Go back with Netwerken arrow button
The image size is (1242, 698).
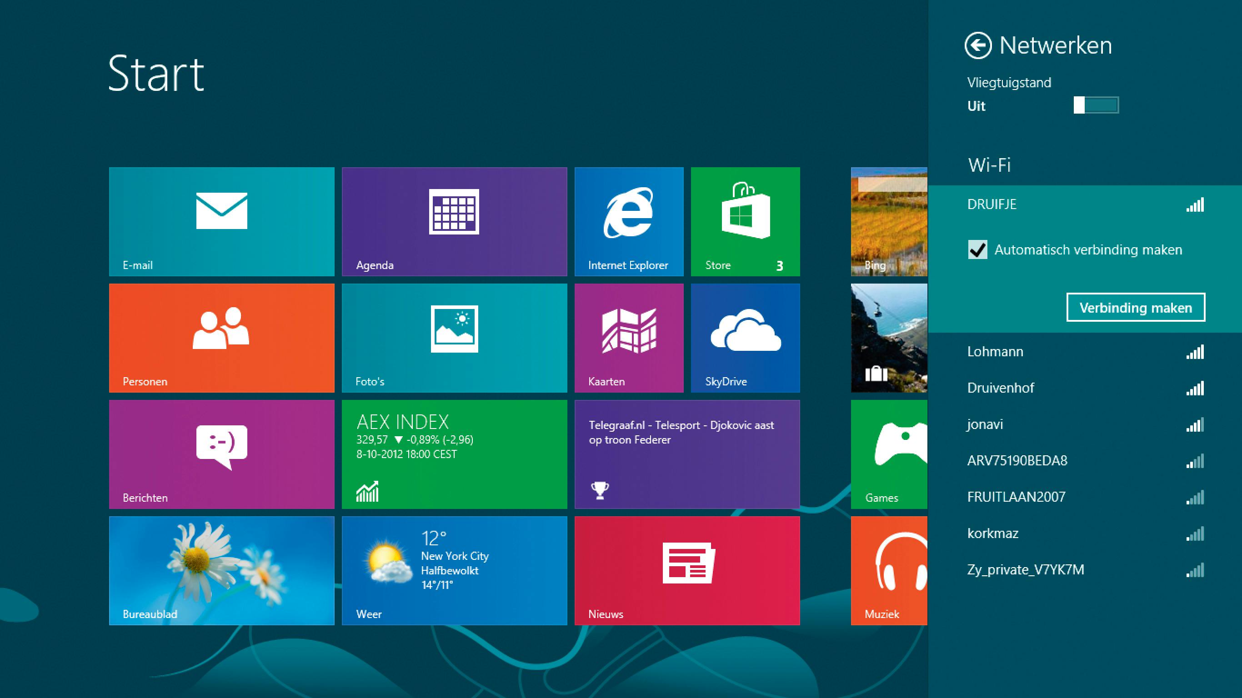tap(978, 46)
